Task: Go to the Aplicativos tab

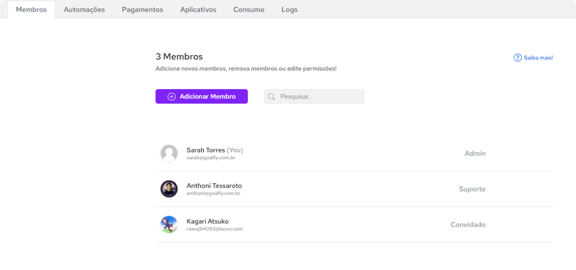Action: click(x=198, y=9)
